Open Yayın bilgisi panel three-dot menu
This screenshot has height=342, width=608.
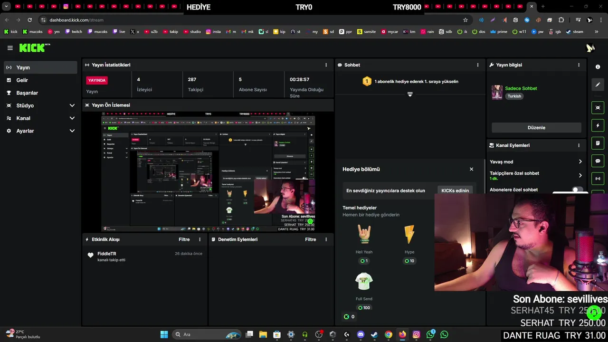coord(579,65)
